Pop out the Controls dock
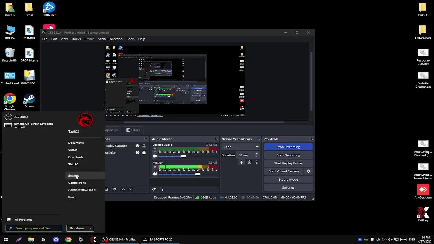The image size is (434, 244). [x=311, y=139]
